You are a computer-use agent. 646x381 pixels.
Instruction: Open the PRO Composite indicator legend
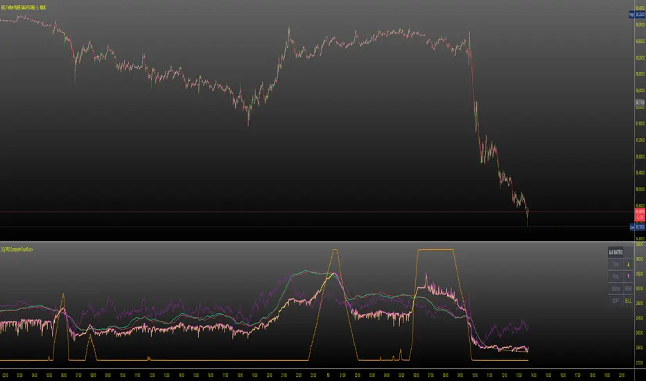(17, 249)
